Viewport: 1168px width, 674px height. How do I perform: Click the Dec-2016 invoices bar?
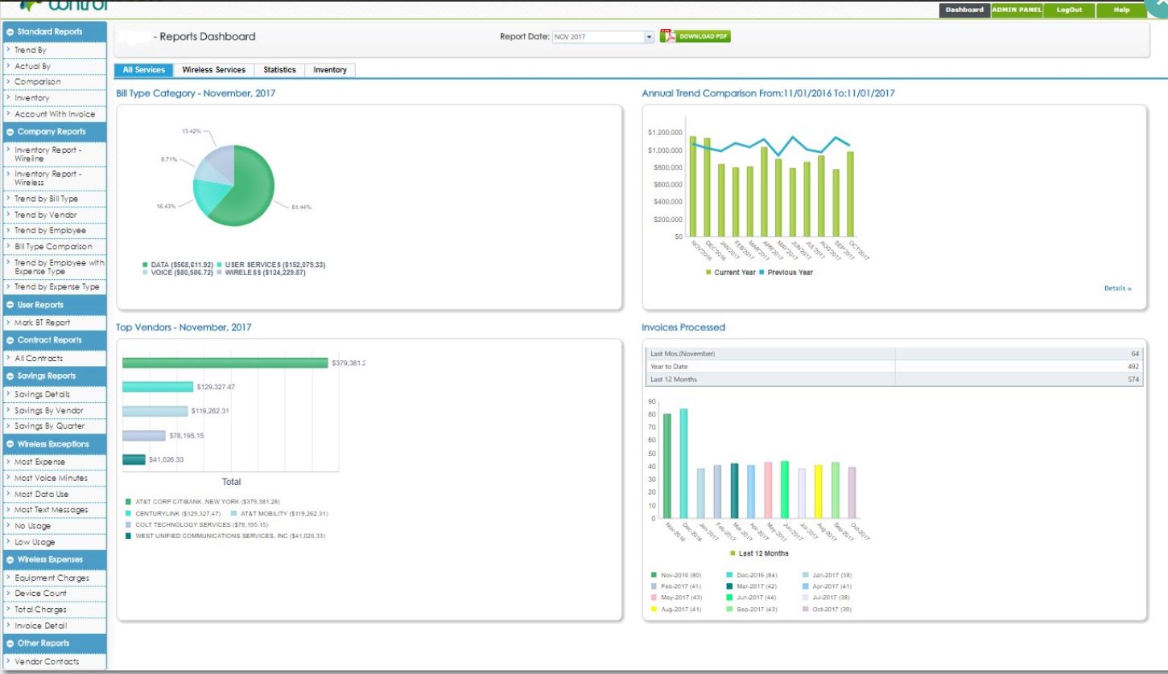(683, 463)
